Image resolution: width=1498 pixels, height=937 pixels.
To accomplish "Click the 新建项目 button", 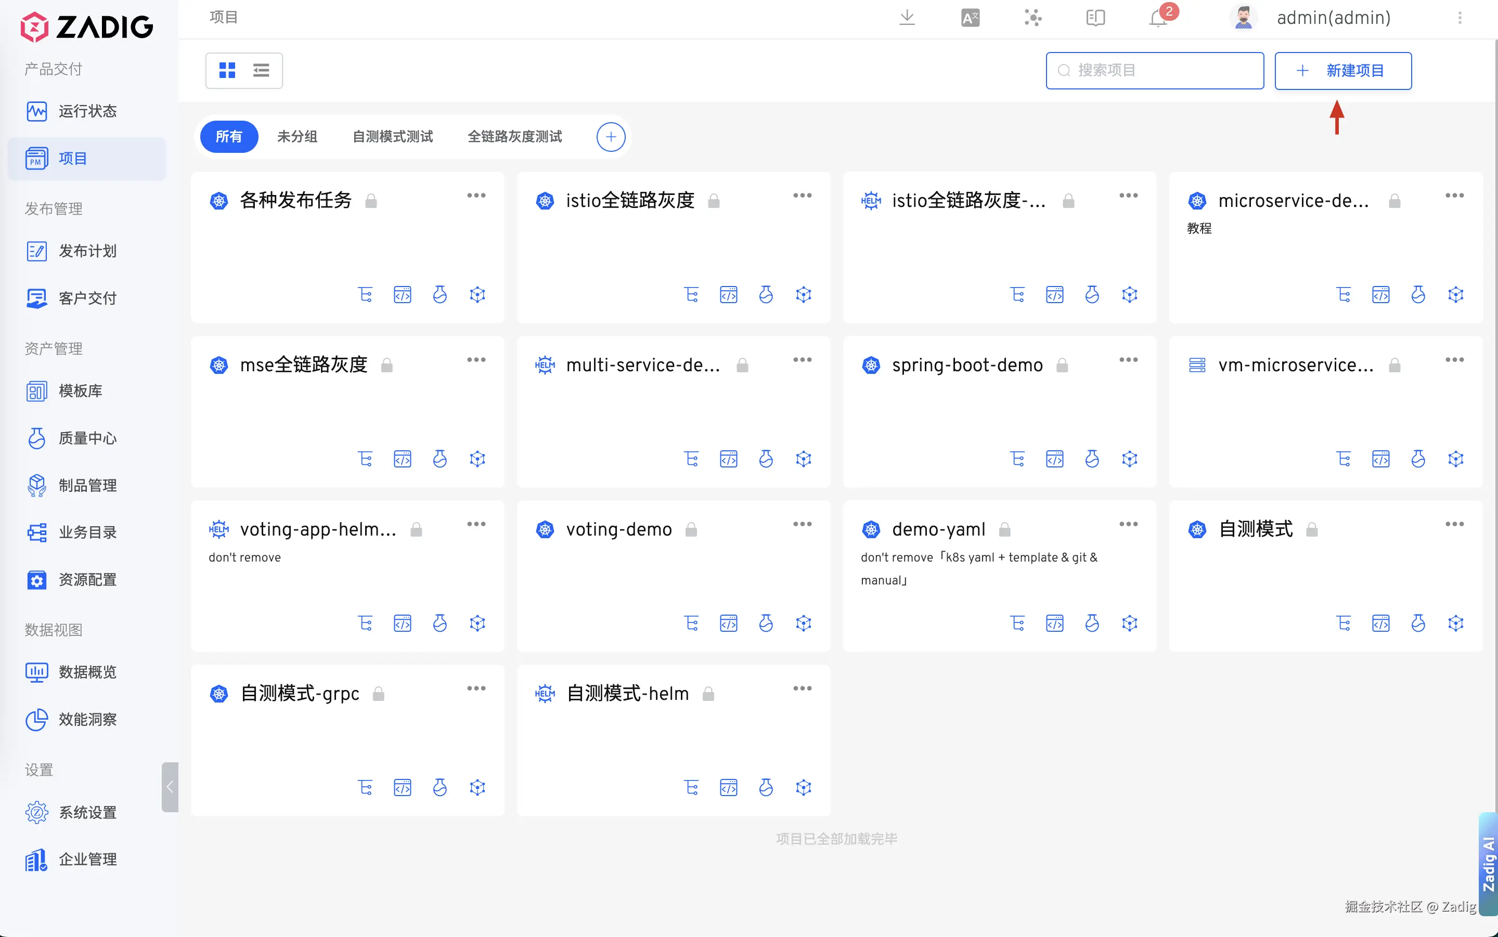I will tap(1342, 71).
